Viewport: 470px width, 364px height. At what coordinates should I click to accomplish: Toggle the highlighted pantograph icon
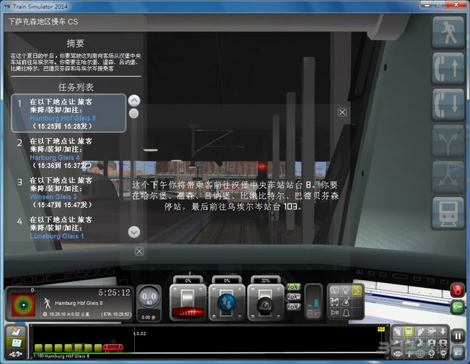(x=357, y=290)
